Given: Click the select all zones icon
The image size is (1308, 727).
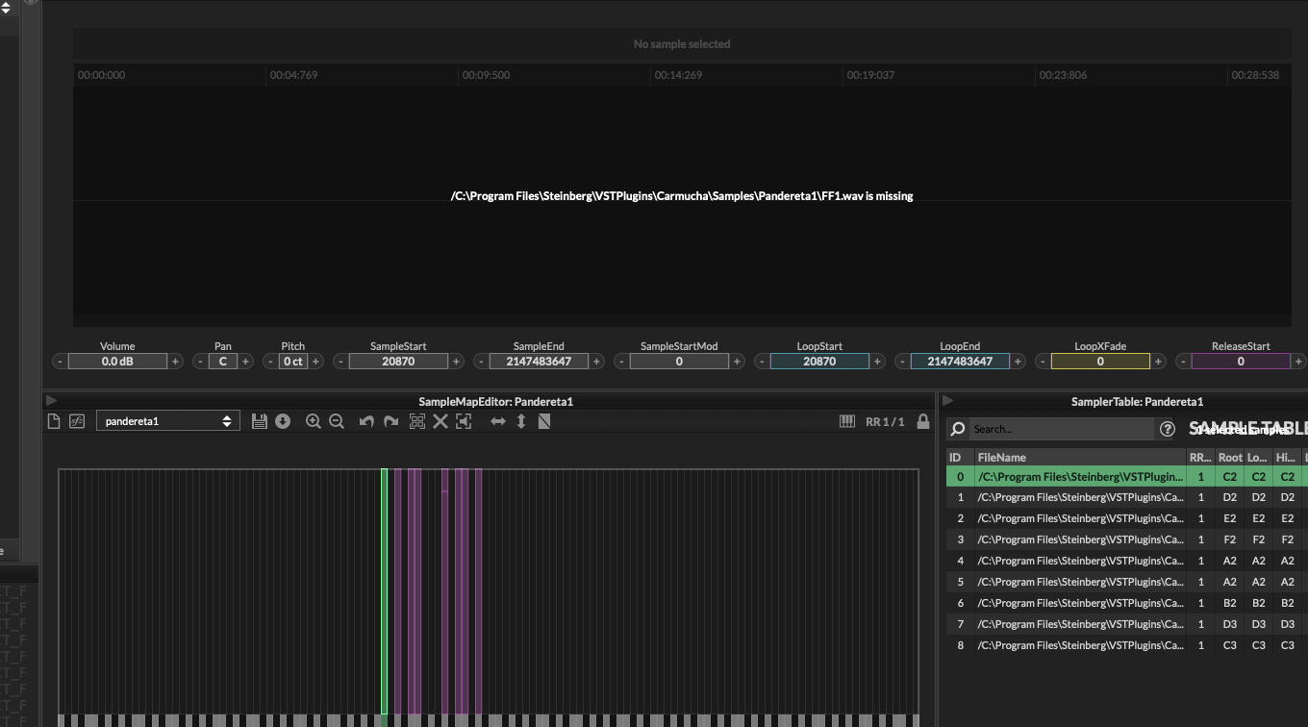Looking at the screenshot, I should tap(417, 421).
